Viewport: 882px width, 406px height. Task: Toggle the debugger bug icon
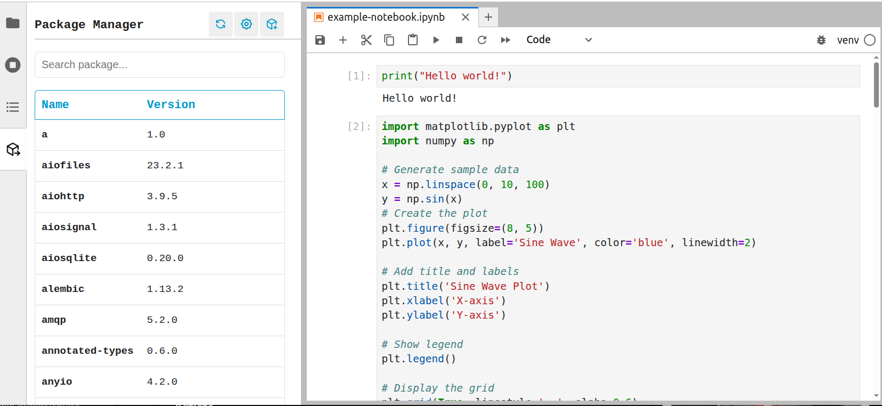tap(821, 40)
